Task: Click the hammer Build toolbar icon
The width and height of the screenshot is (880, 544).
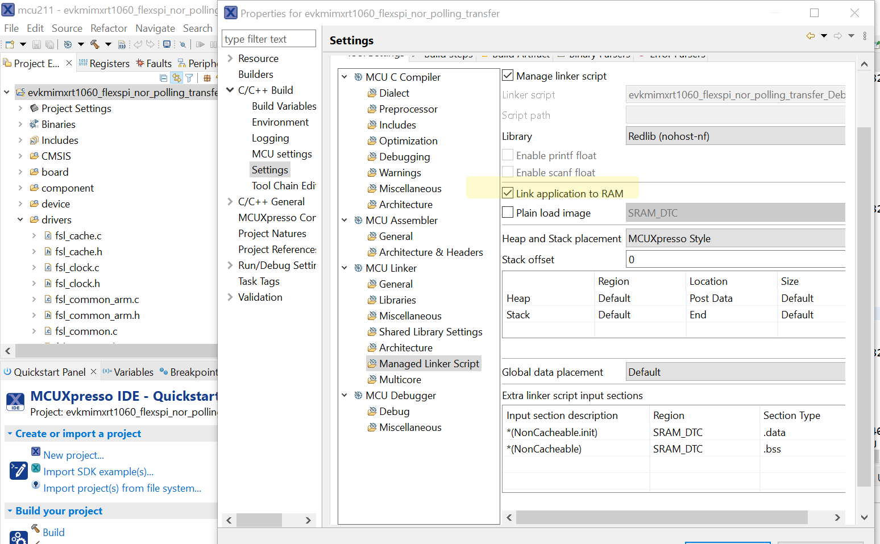Action: [94, 44]
